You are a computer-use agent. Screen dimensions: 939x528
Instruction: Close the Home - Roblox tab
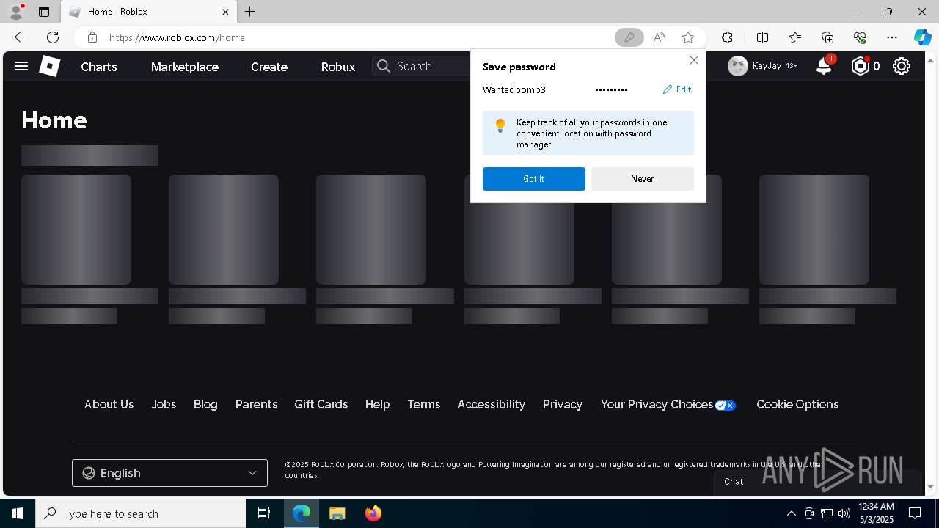click(225, 12)
